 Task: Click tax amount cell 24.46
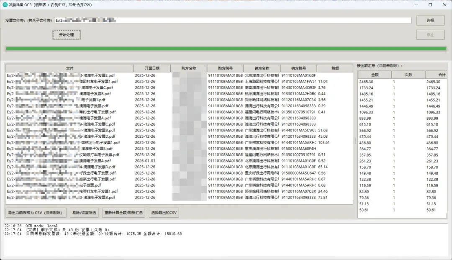click(323, 191)
